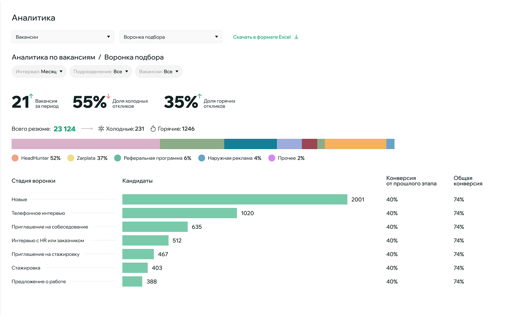Expand the Вакансии: Все filter chip
The width and height of the screenshot is (508, 317).
(x=159, y=71)
